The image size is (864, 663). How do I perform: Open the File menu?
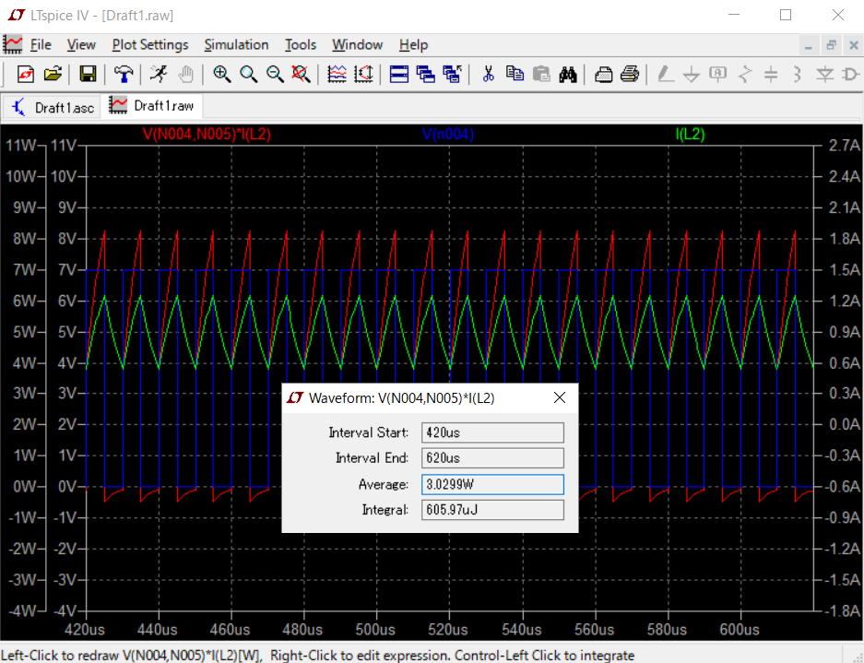coord(41,44)
